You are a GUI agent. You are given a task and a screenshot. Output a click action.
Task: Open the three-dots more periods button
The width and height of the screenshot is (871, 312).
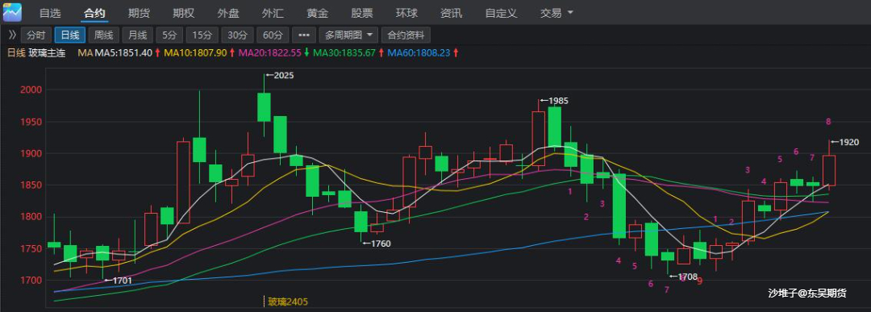pyautogui.click(x=304, y=35)
